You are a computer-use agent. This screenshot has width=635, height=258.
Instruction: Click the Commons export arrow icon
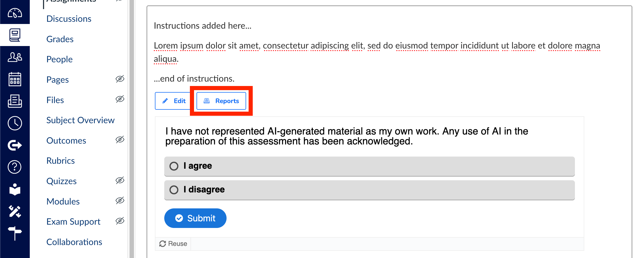click(15, 145)
